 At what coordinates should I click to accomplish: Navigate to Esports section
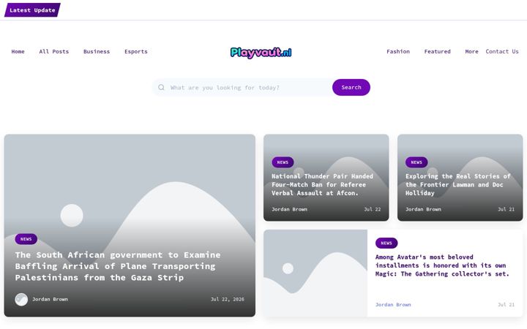pyautogui.click(x=136, y=51)
